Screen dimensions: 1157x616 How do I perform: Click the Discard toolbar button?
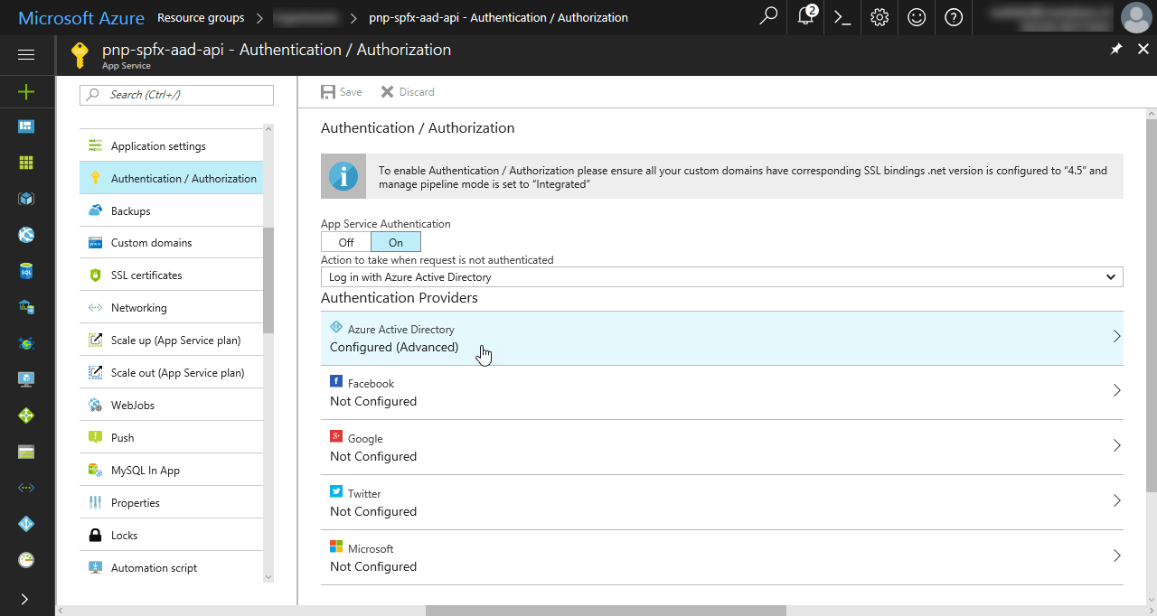[408, 91]
